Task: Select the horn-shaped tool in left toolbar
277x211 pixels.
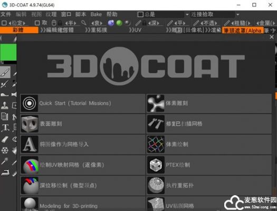Action: [x=14, y=94]
